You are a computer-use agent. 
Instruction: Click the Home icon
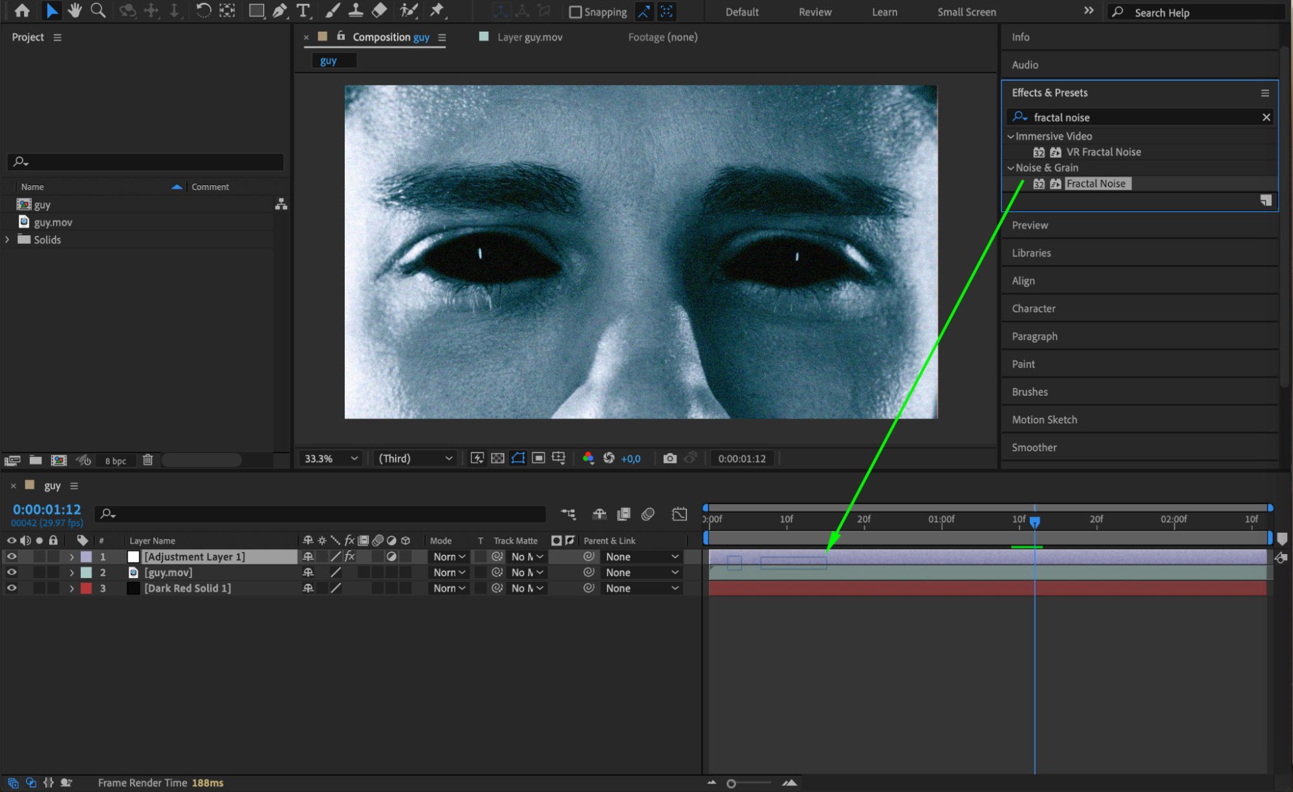22,10
